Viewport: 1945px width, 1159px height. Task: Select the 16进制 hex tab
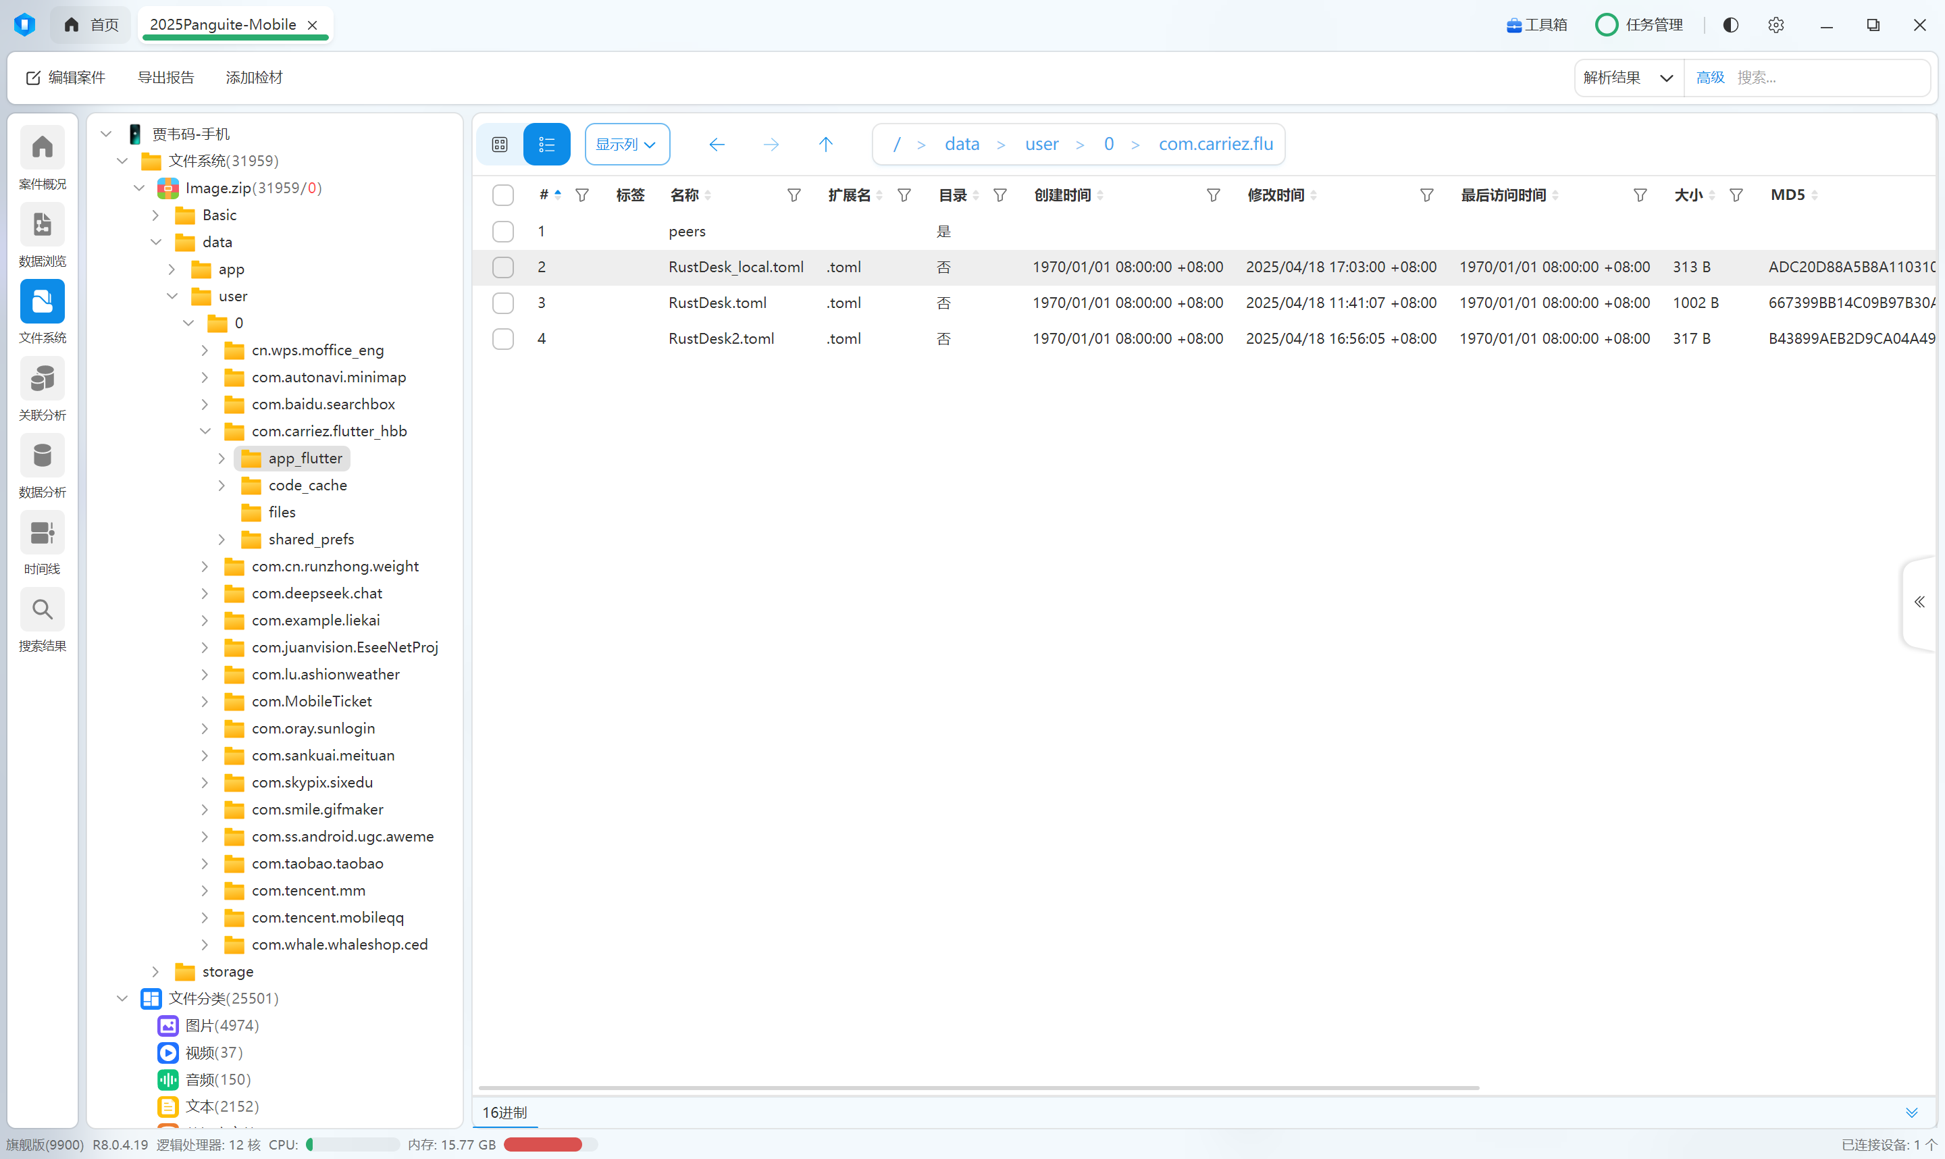pos(504,1112)
